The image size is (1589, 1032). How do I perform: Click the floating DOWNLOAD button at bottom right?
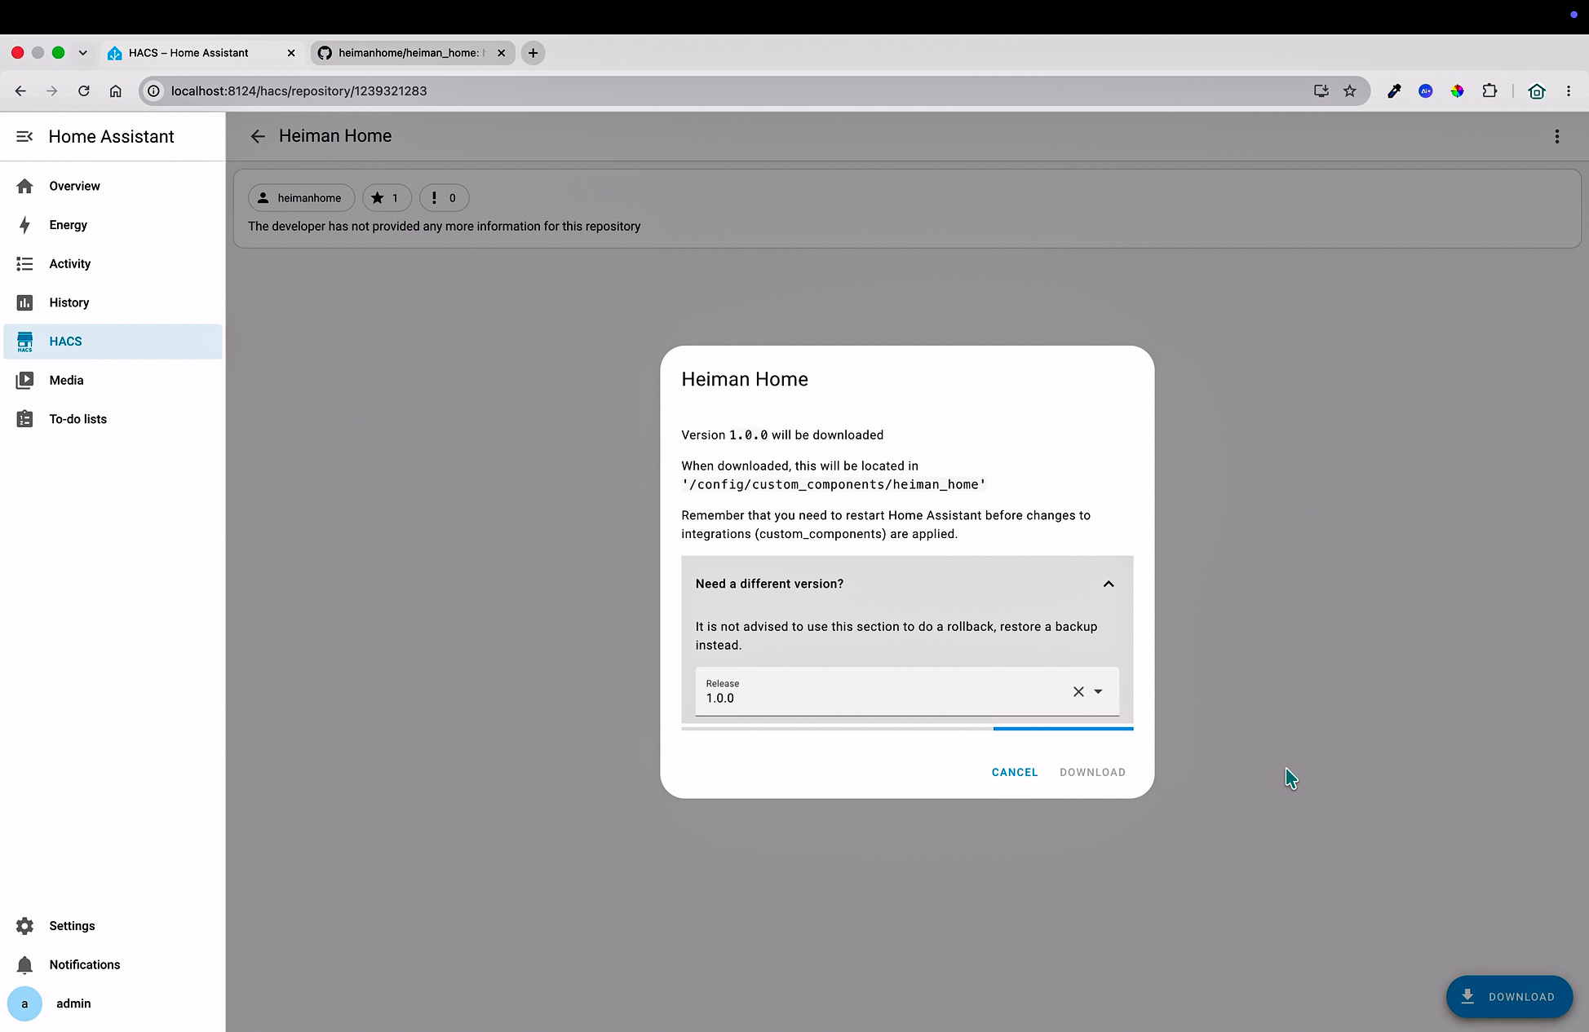1509,996
